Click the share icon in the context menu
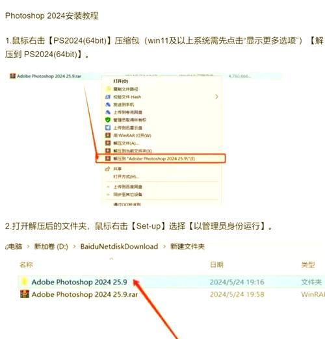The image size is (325, 339). pos(107,169)
